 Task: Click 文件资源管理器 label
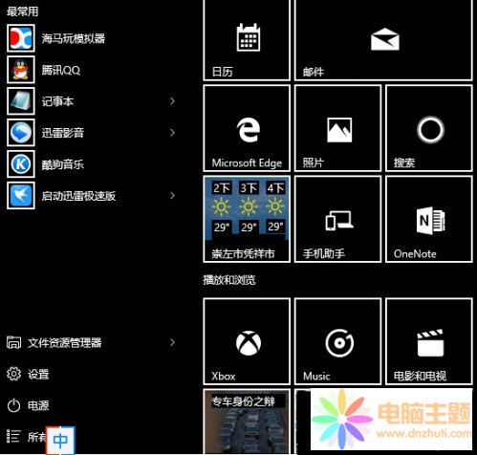pos(65,343)
